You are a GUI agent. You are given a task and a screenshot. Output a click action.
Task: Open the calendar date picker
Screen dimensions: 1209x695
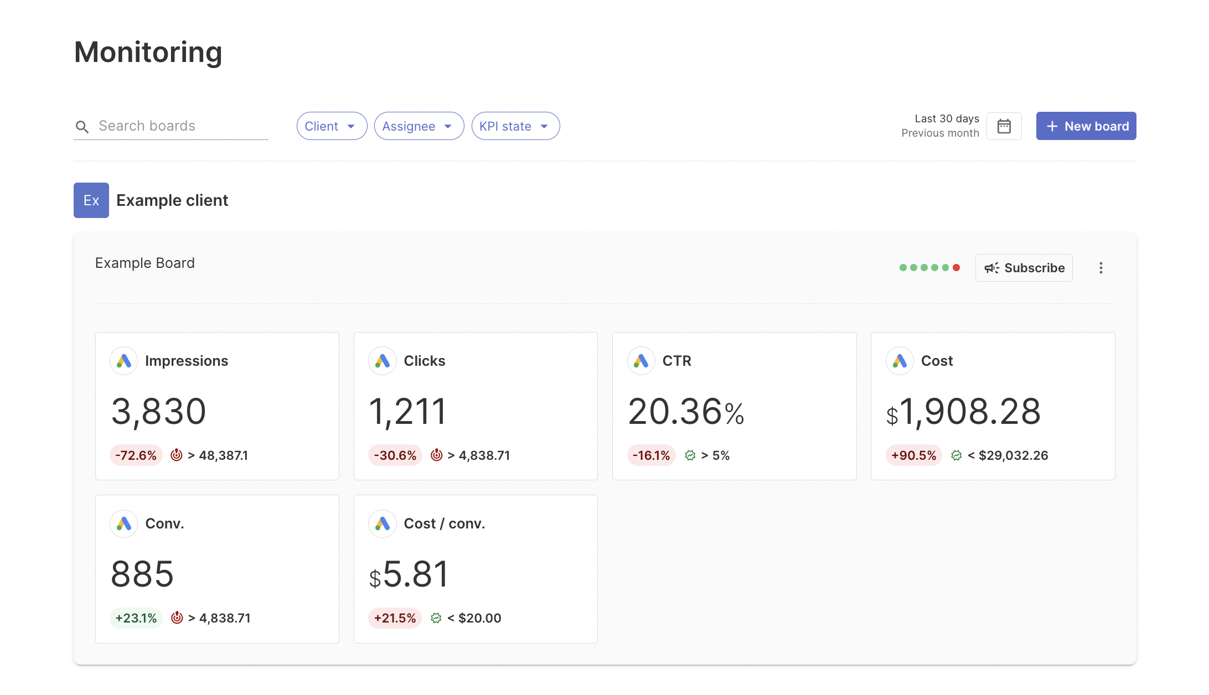1004,126
